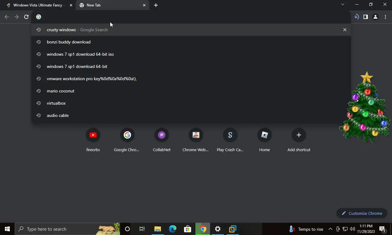Open a new tab with the plus button
The width and height of the screenshot is (392, 235).
[156, 5]
